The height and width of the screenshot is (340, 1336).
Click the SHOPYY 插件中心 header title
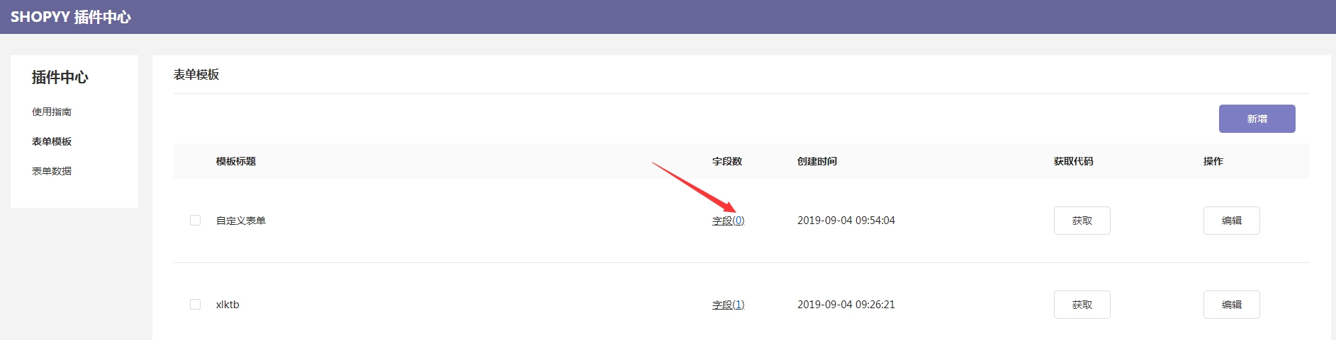(71, 17)
